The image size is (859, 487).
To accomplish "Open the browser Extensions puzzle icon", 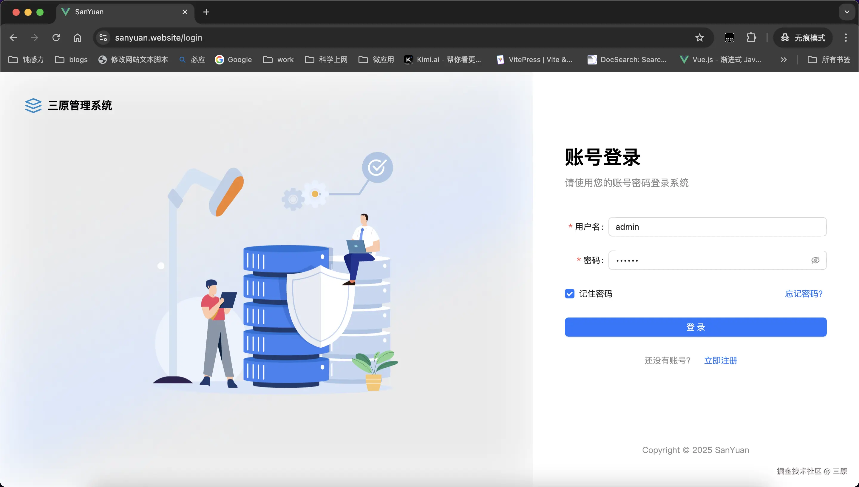I will tap(751, 38).
